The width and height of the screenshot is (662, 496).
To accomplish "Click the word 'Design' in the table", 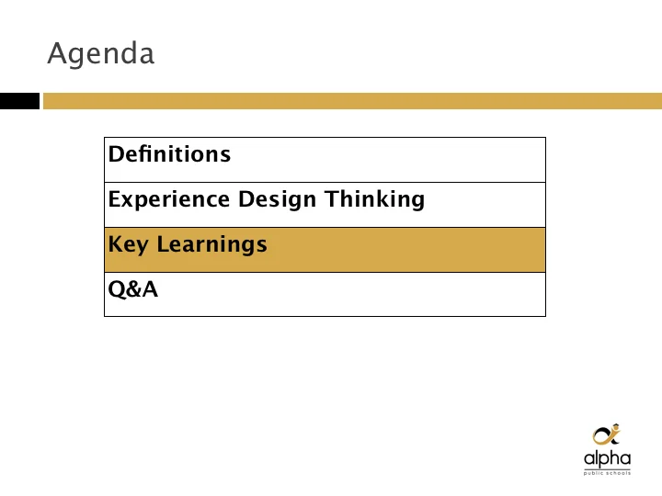I will [x=277, y=199].
